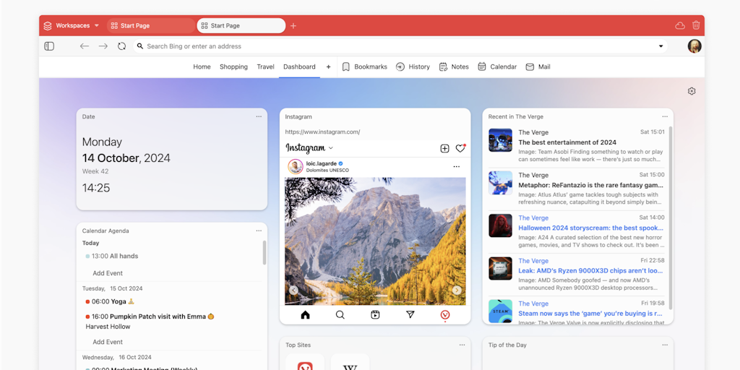Open Calendar from start page navigation
Viewport: 740px width, 370px height.
click(x=497, y=67)
